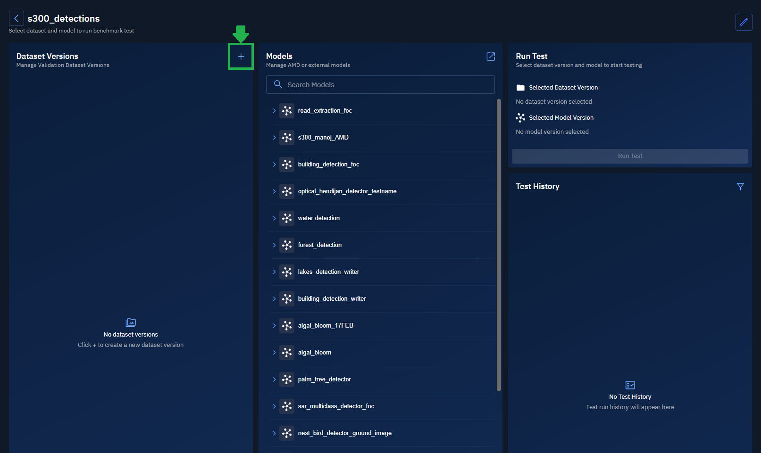Expand the s300_manoj_AMD model
Viewport: 761px width, 453px height.
[274, 138]
